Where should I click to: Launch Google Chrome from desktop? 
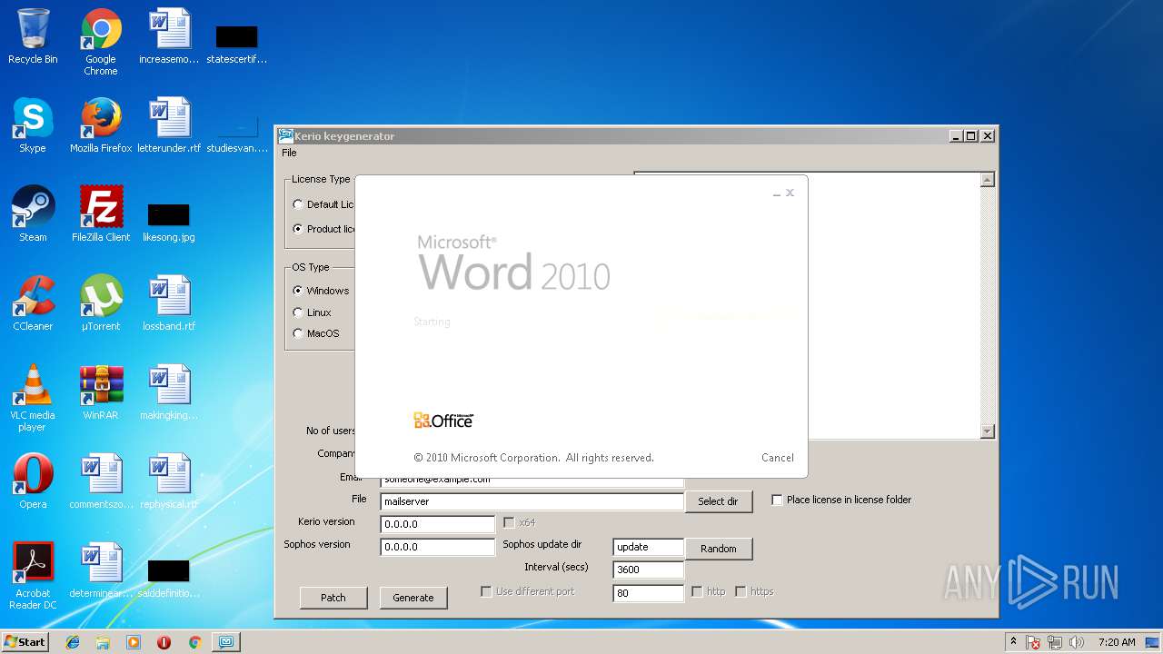click(101, 42)
